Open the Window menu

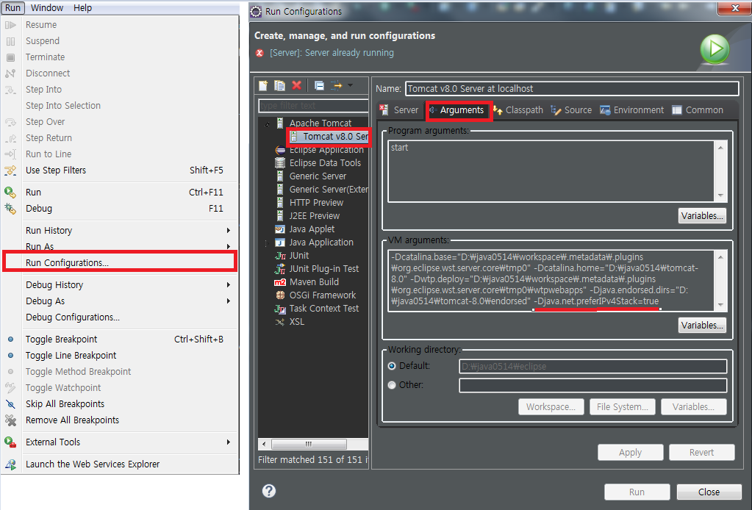point(47,7)
